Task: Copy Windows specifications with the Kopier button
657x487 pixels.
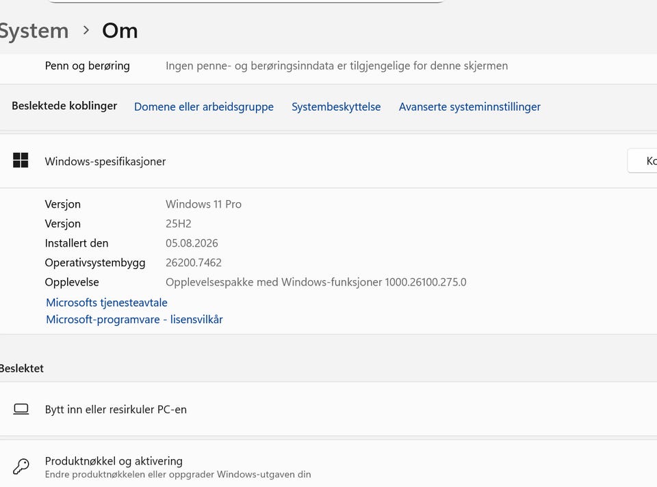Action: click(643, 161)
